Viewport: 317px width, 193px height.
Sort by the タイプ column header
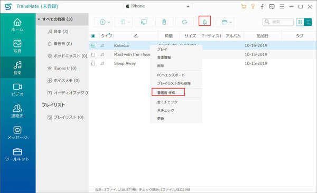click(x=106, y=36)
